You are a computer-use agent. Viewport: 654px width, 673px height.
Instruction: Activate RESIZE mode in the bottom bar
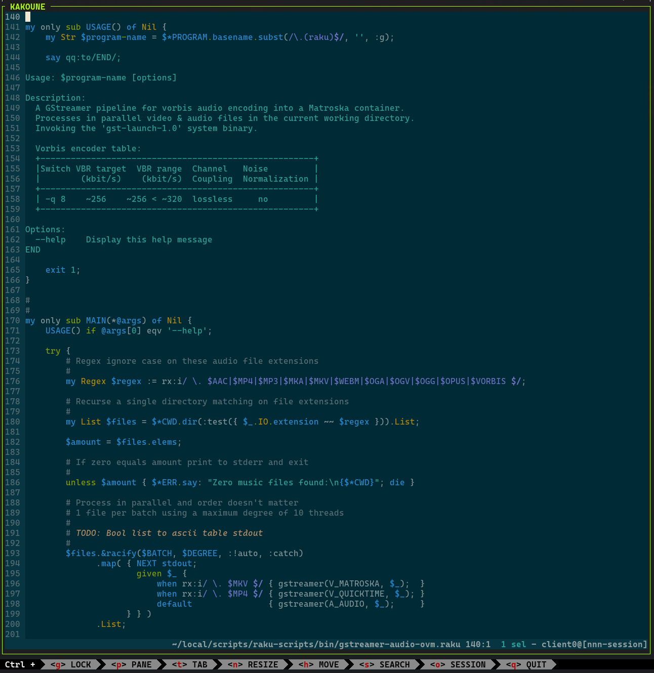coord(253,664)
